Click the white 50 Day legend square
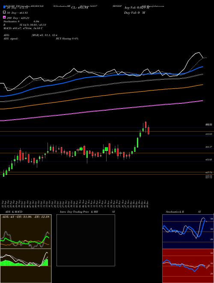The width and height of the screenshot is (214, 283). point(4,12)
